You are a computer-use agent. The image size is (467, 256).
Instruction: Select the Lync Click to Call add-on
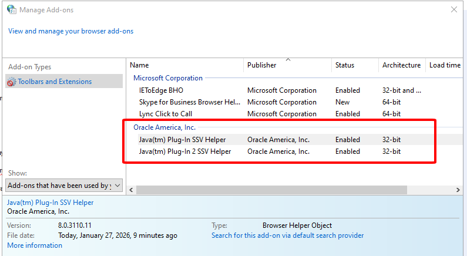point(165,114)
